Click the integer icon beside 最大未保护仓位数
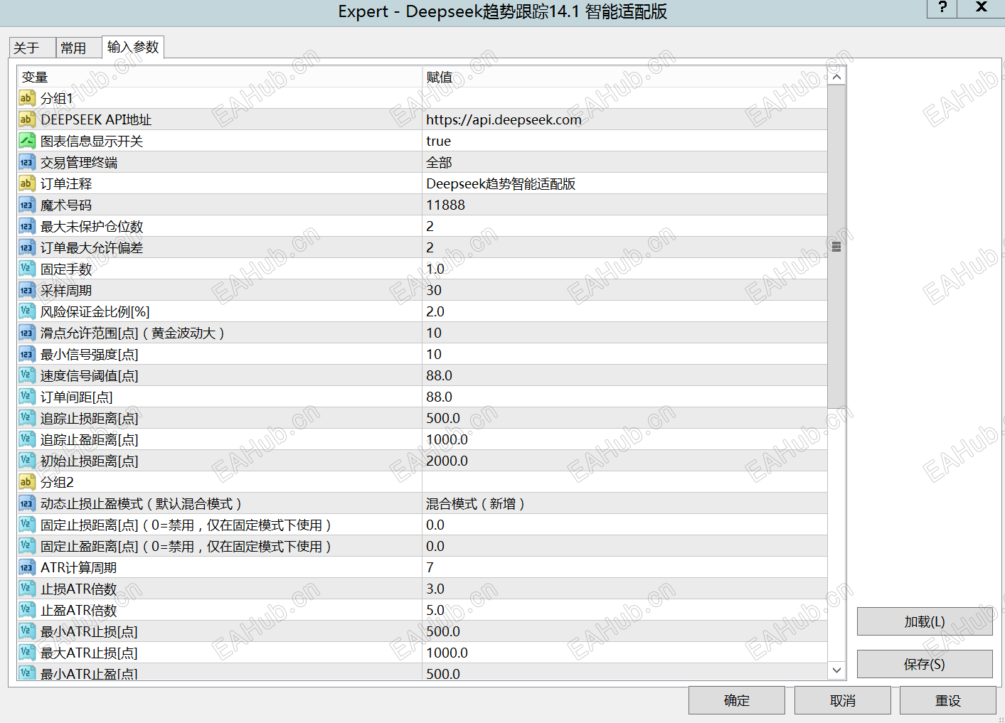The height and width of the screenshot is (723, 1005). pos(26,226)
